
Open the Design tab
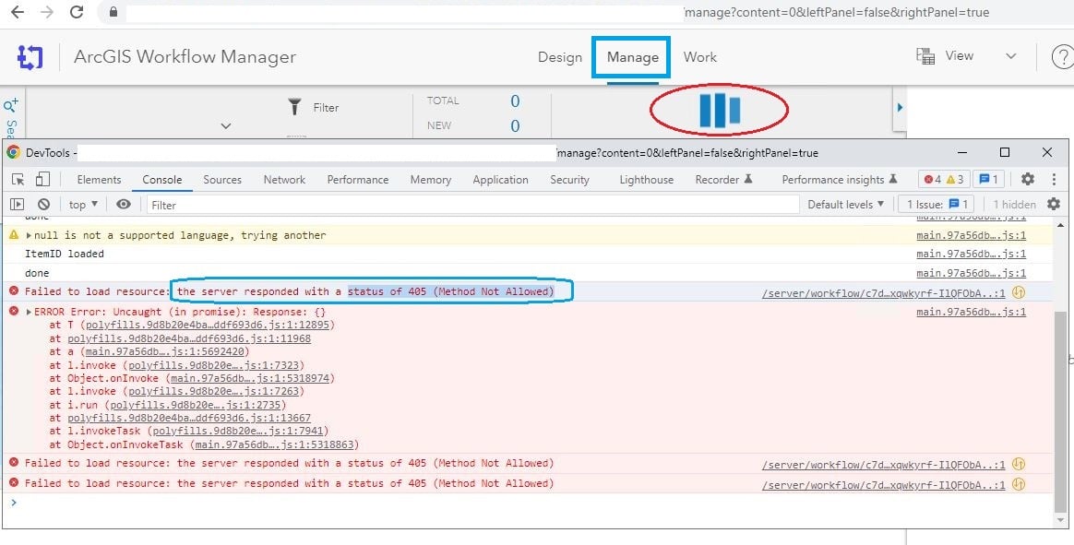click(x=559, y=57)
